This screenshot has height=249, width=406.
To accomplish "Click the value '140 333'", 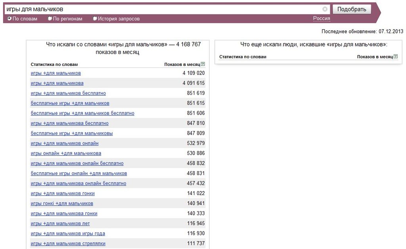I will click(x=196, y=214).
